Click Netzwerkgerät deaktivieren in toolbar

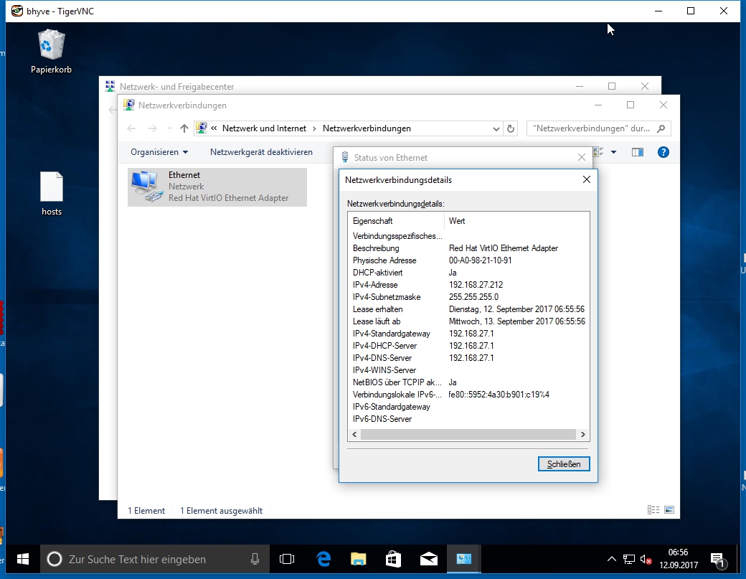coord(261,152)
